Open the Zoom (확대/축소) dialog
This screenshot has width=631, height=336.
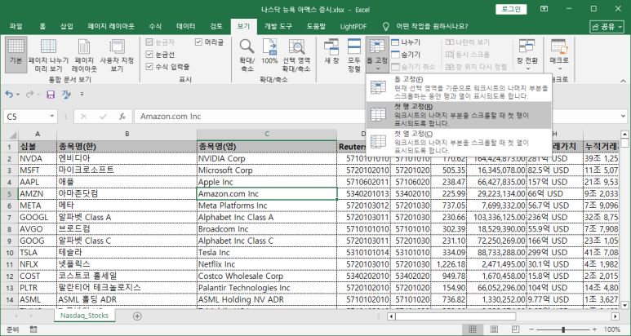click(247, 55)
